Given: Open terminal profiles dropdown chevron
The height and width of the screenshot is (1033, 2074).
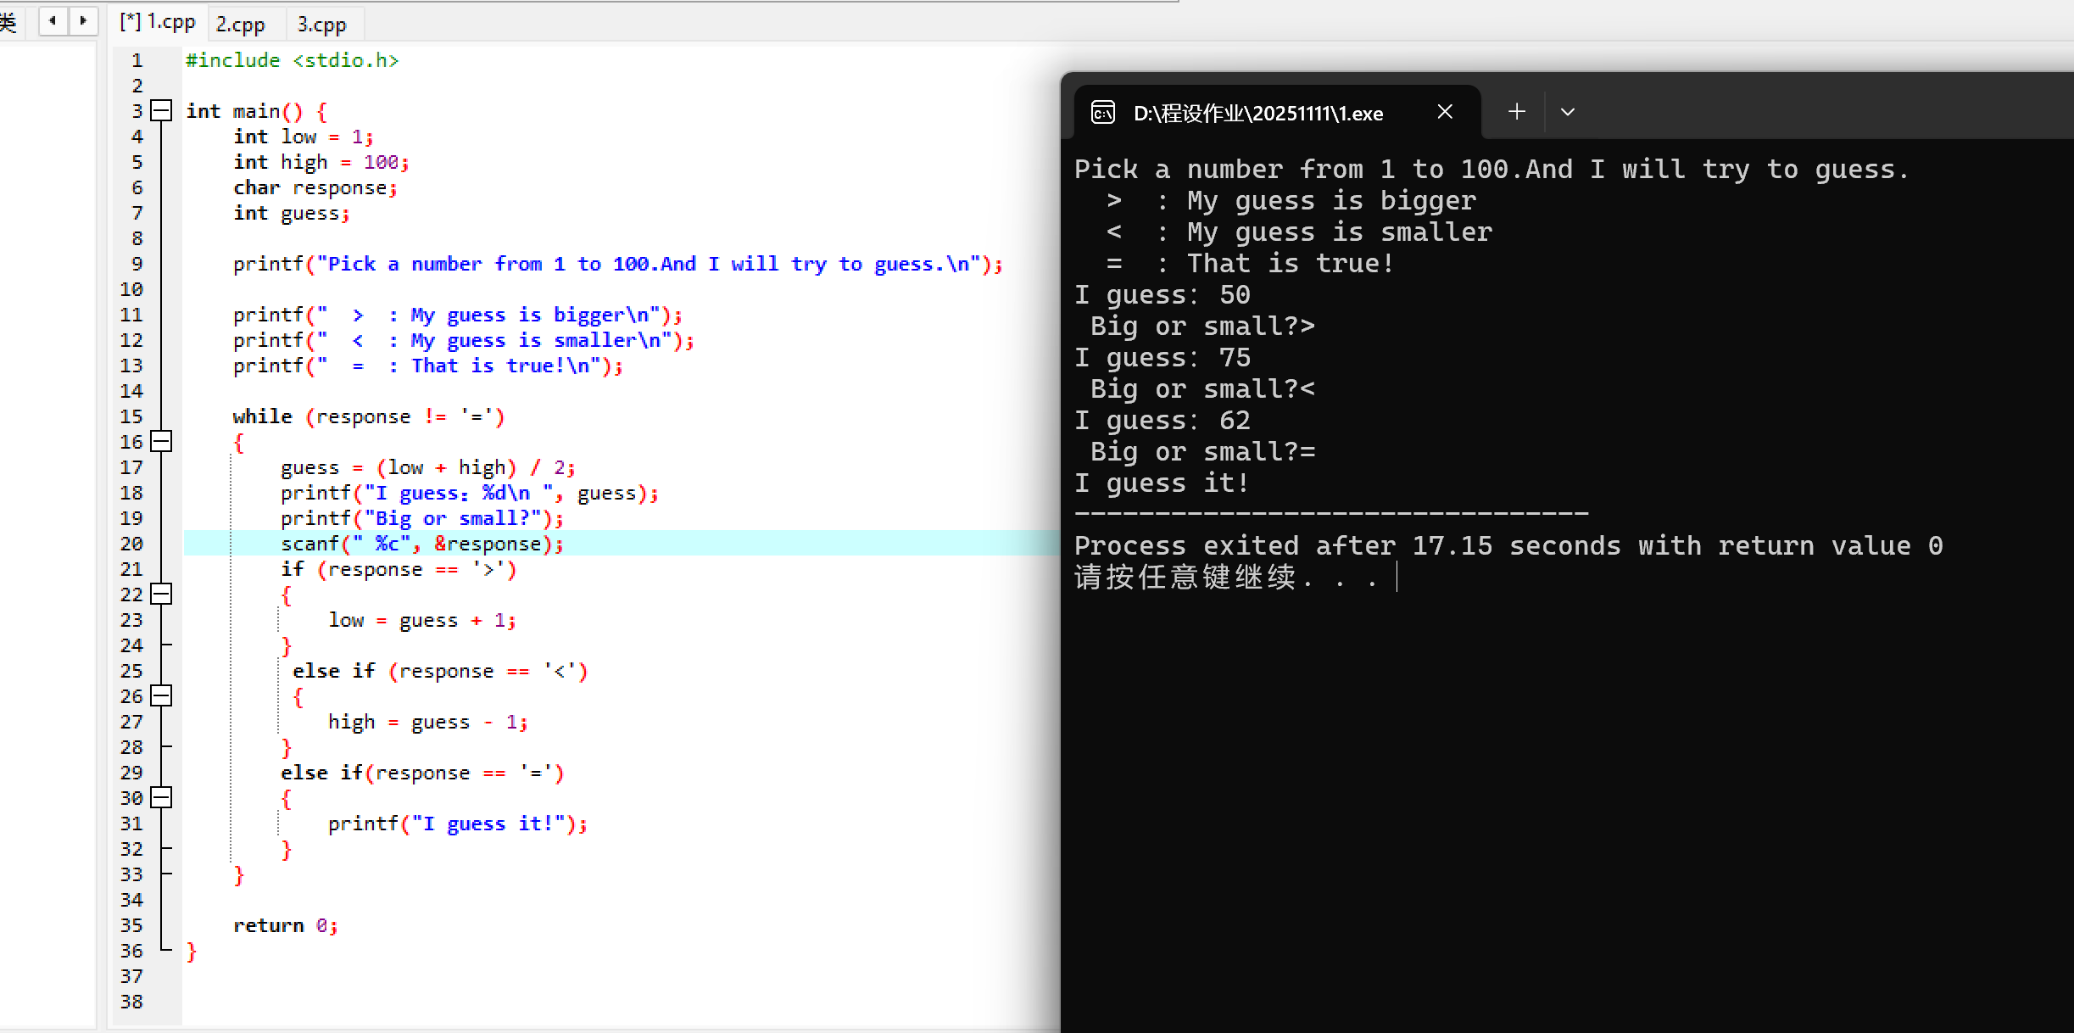Looking at the screenshot, I should (x=1568, y=112).
